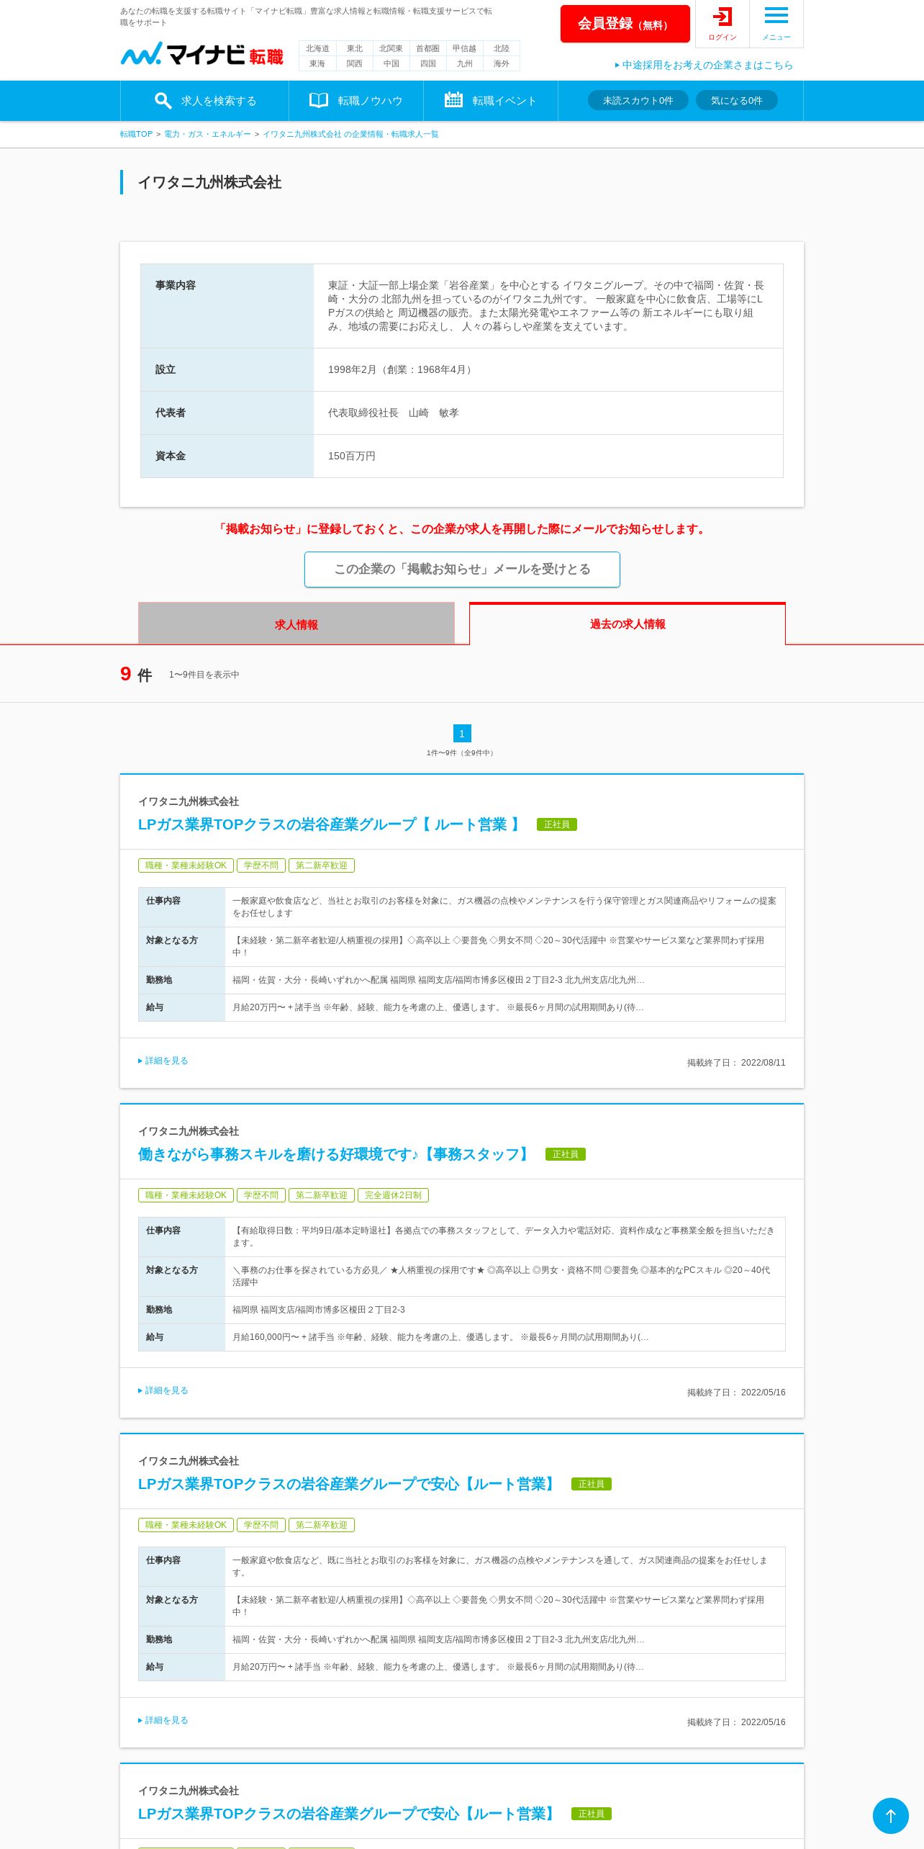Screen dimensions: 924x1849
Task: Open 詳細を見る for 2022/08/11 listing
Action: [x=163, y=1061]
